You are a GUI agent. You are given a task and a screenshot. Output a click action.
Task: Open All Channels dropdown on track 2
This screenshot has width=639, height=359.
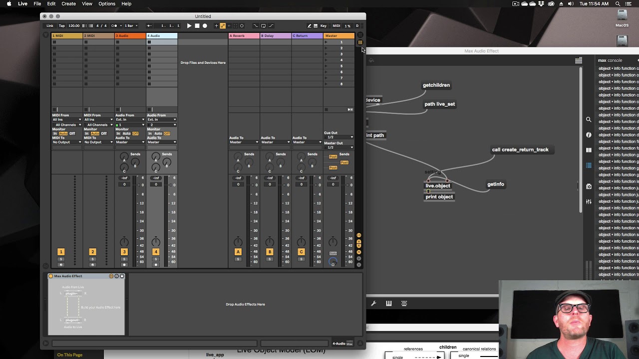98,125
